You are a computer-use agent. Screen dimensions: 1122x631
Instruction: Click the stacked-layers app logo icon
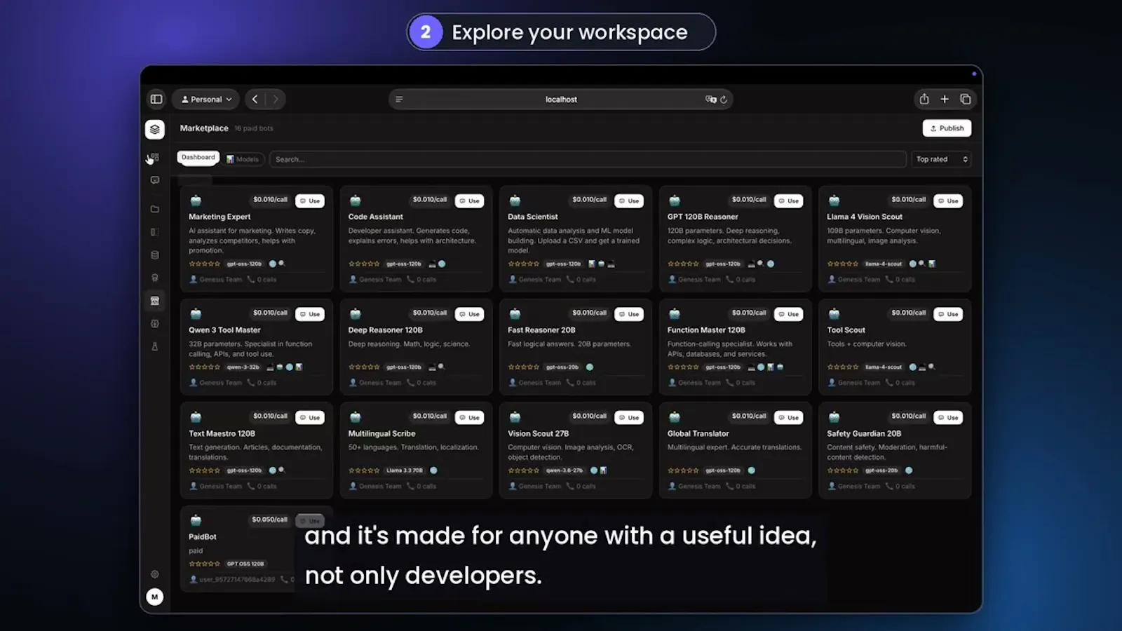[155, 129]
